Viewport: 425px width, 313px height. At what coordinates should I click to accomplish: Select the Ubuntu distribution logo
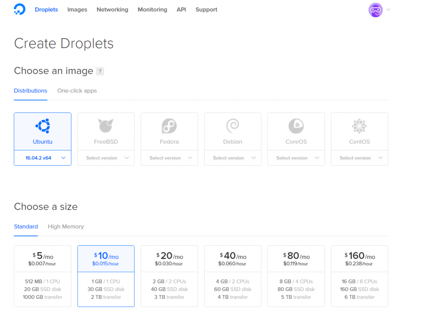43,126
